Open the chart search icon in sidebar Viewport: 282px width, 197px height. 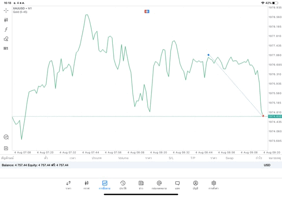point(6,137)
